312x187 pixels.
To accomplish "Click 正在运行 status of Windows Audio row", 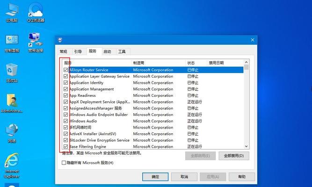I will click(x=195, y=121).
